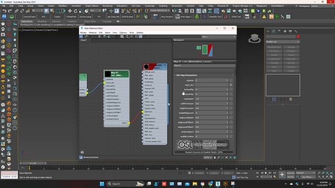Open File Explorer from the taskbar

195,184
